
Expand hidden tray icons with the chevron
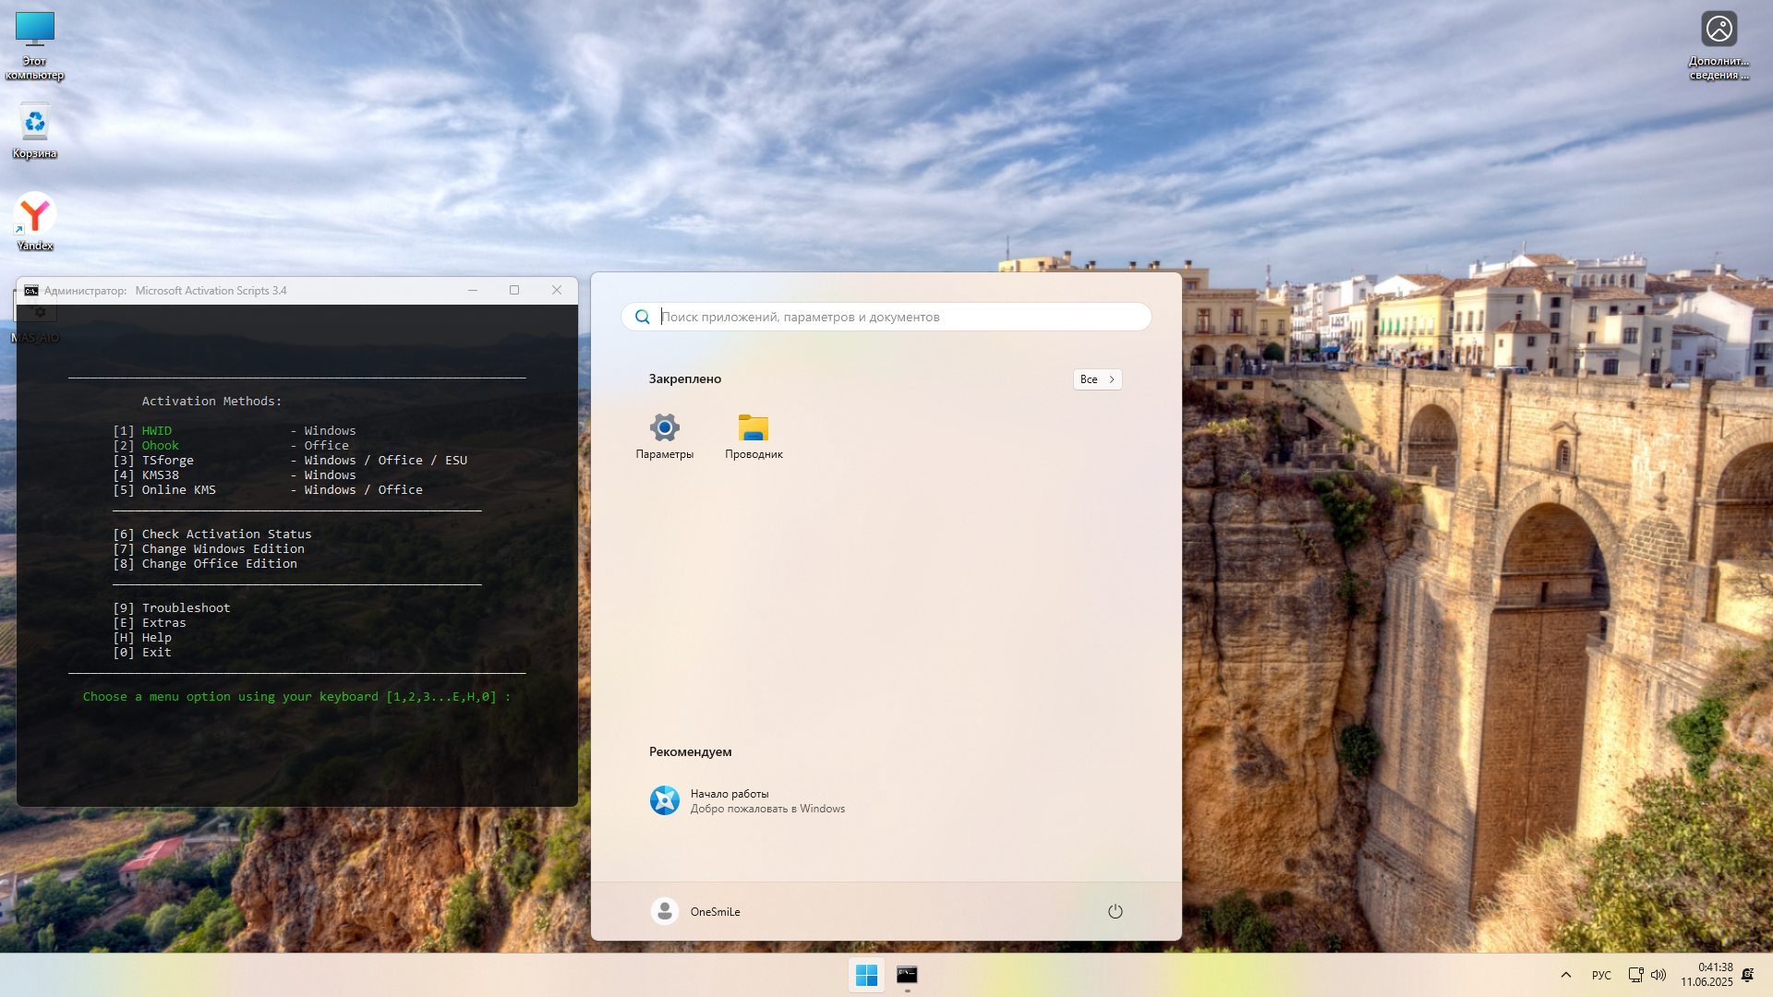[x=1565, y=975]
